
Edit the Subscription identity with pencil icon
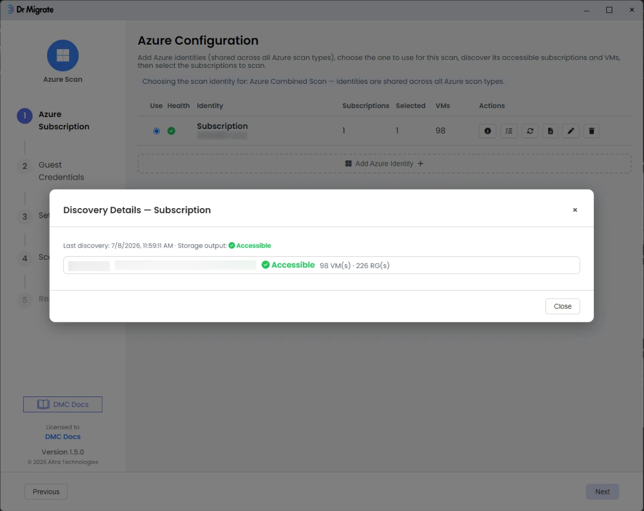tap(571, 131)
